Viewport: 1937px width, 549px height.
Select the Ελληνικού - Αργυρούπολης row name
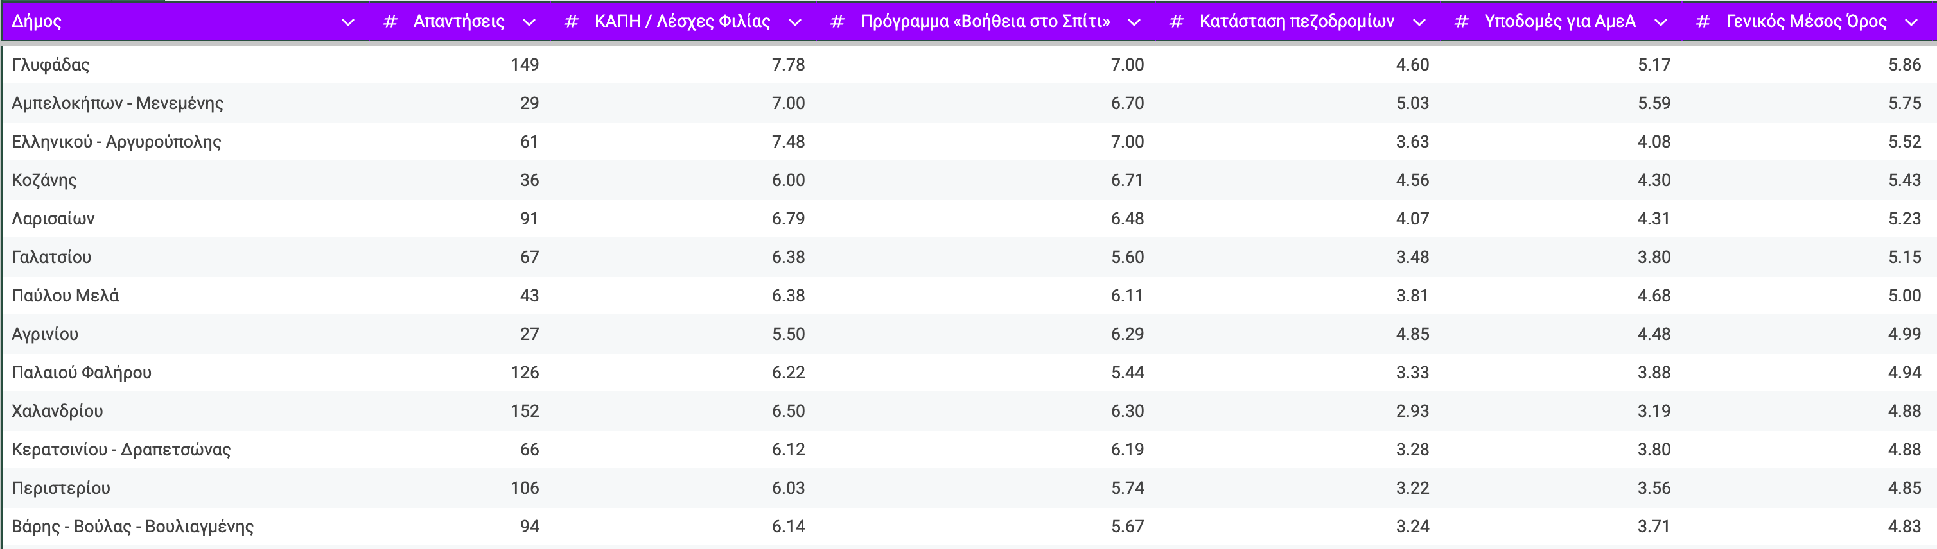pyautogui.click(x=116, y=141)
